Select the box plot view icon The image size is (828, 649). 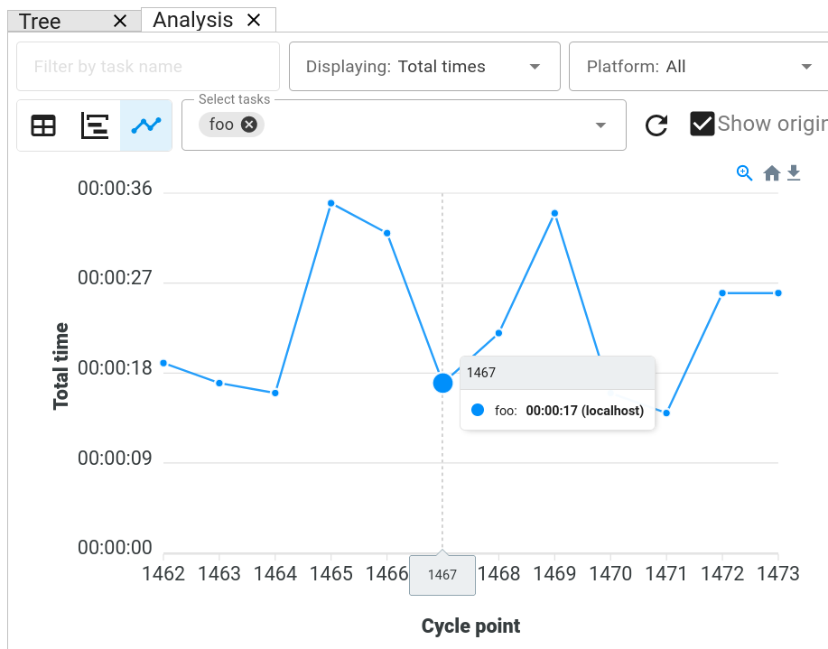pos(95,125)
